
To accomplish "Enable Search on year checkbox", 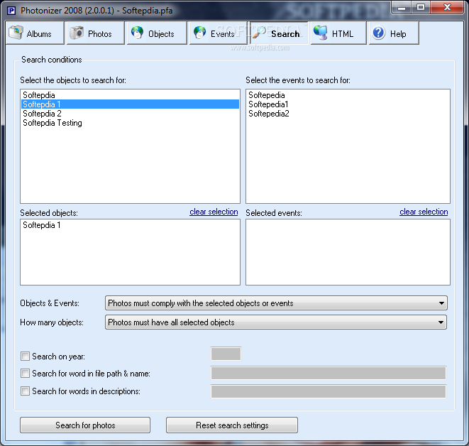I will pyautogui.click(x=25, y=357).
